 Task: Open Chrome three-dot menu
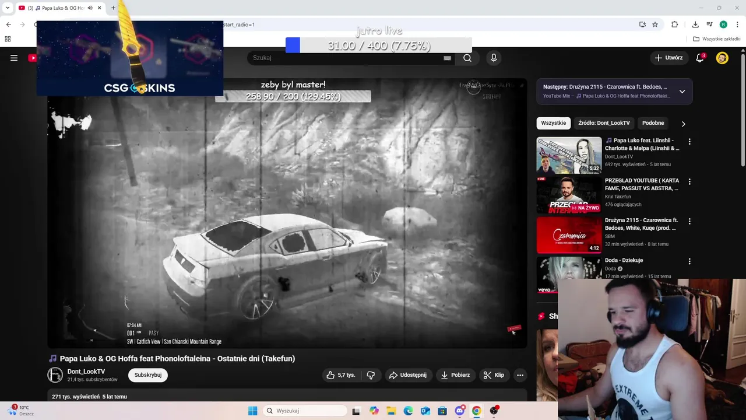point(737,24)
